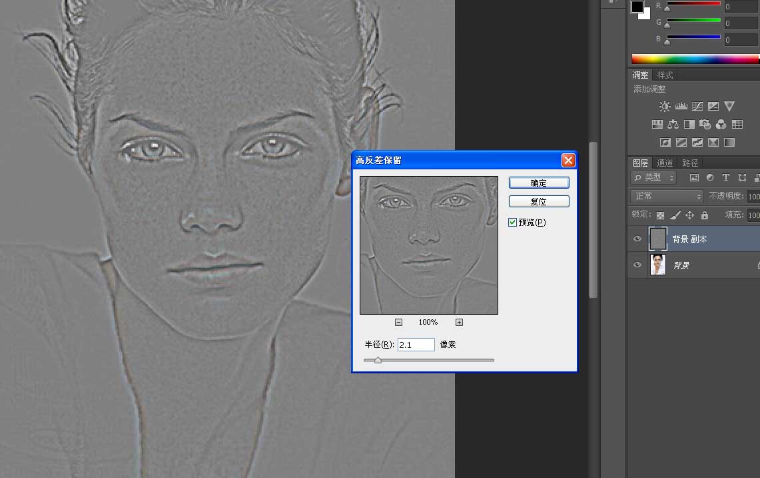The height and width of the screenshot is (478, 760).
Task: Open the 正常 blend mode dropdown
Action: click(x=667, y=196)
